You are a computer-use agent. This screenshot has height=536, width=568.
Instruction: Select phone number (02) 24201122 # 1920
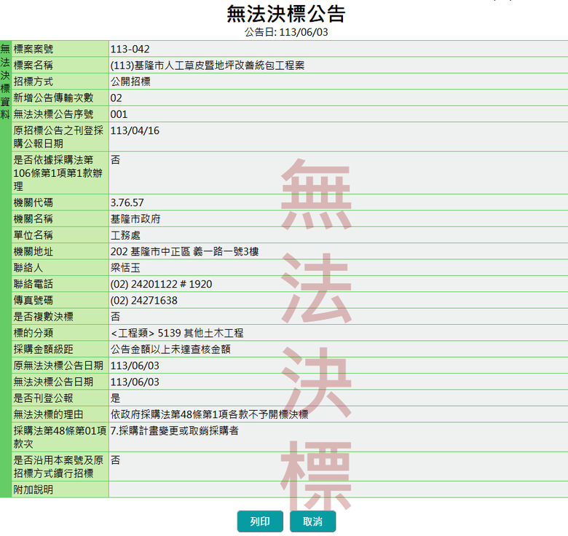point(161,284)
